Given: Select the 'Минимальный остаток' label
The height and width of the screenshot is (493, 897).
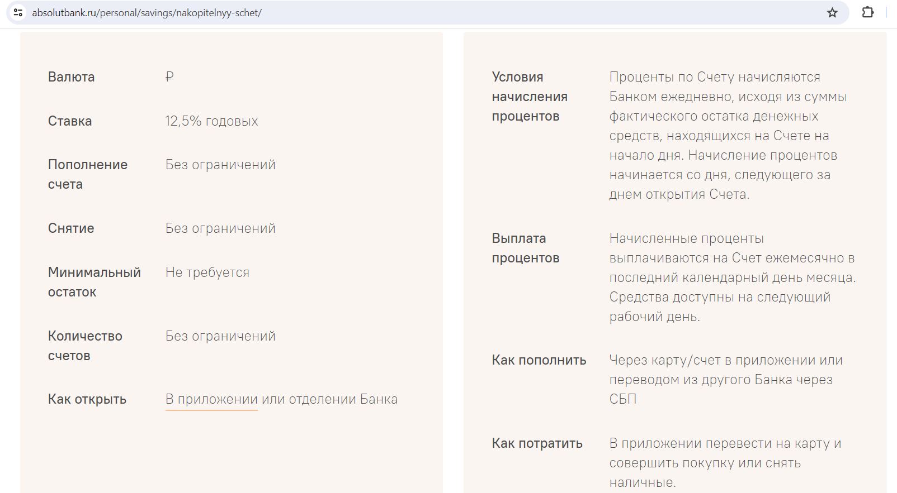Looking at the screenshot, I should (x=94, y=282).
